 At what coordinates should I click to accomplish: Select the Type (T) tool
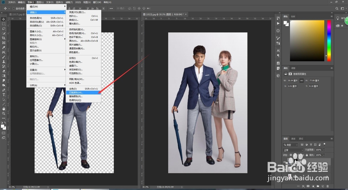click(3, 94)
